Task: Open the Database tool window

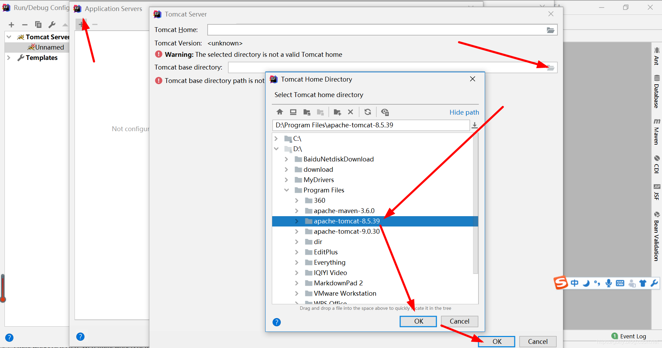Action: click(x=656, y=92)
